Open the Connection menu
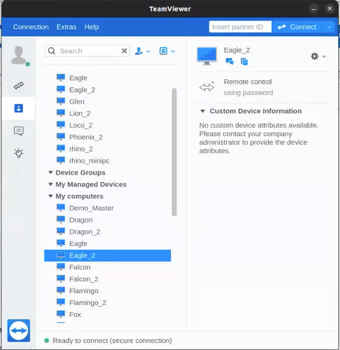Screen dimensions: 340x350 31,27
